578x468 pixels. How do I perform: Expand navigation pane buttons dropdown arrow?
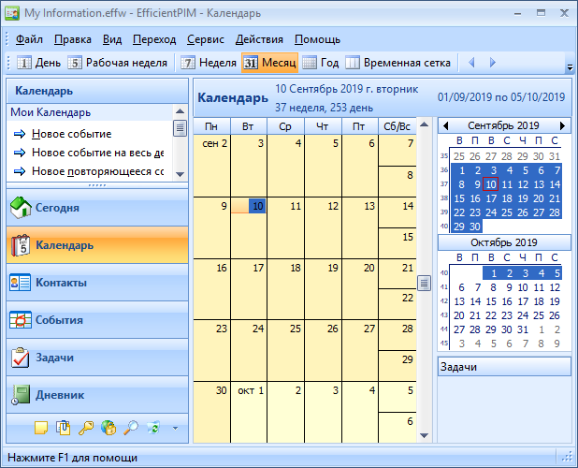click(x=175, y=429)
